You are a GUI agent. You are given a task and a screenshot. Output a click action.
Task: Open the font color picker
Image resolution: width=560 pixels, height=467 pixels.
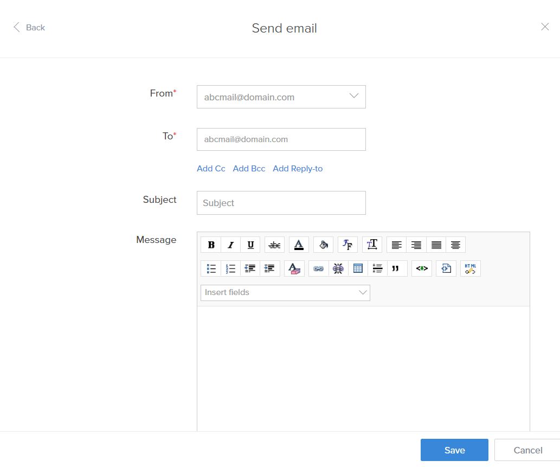[299, 245]
